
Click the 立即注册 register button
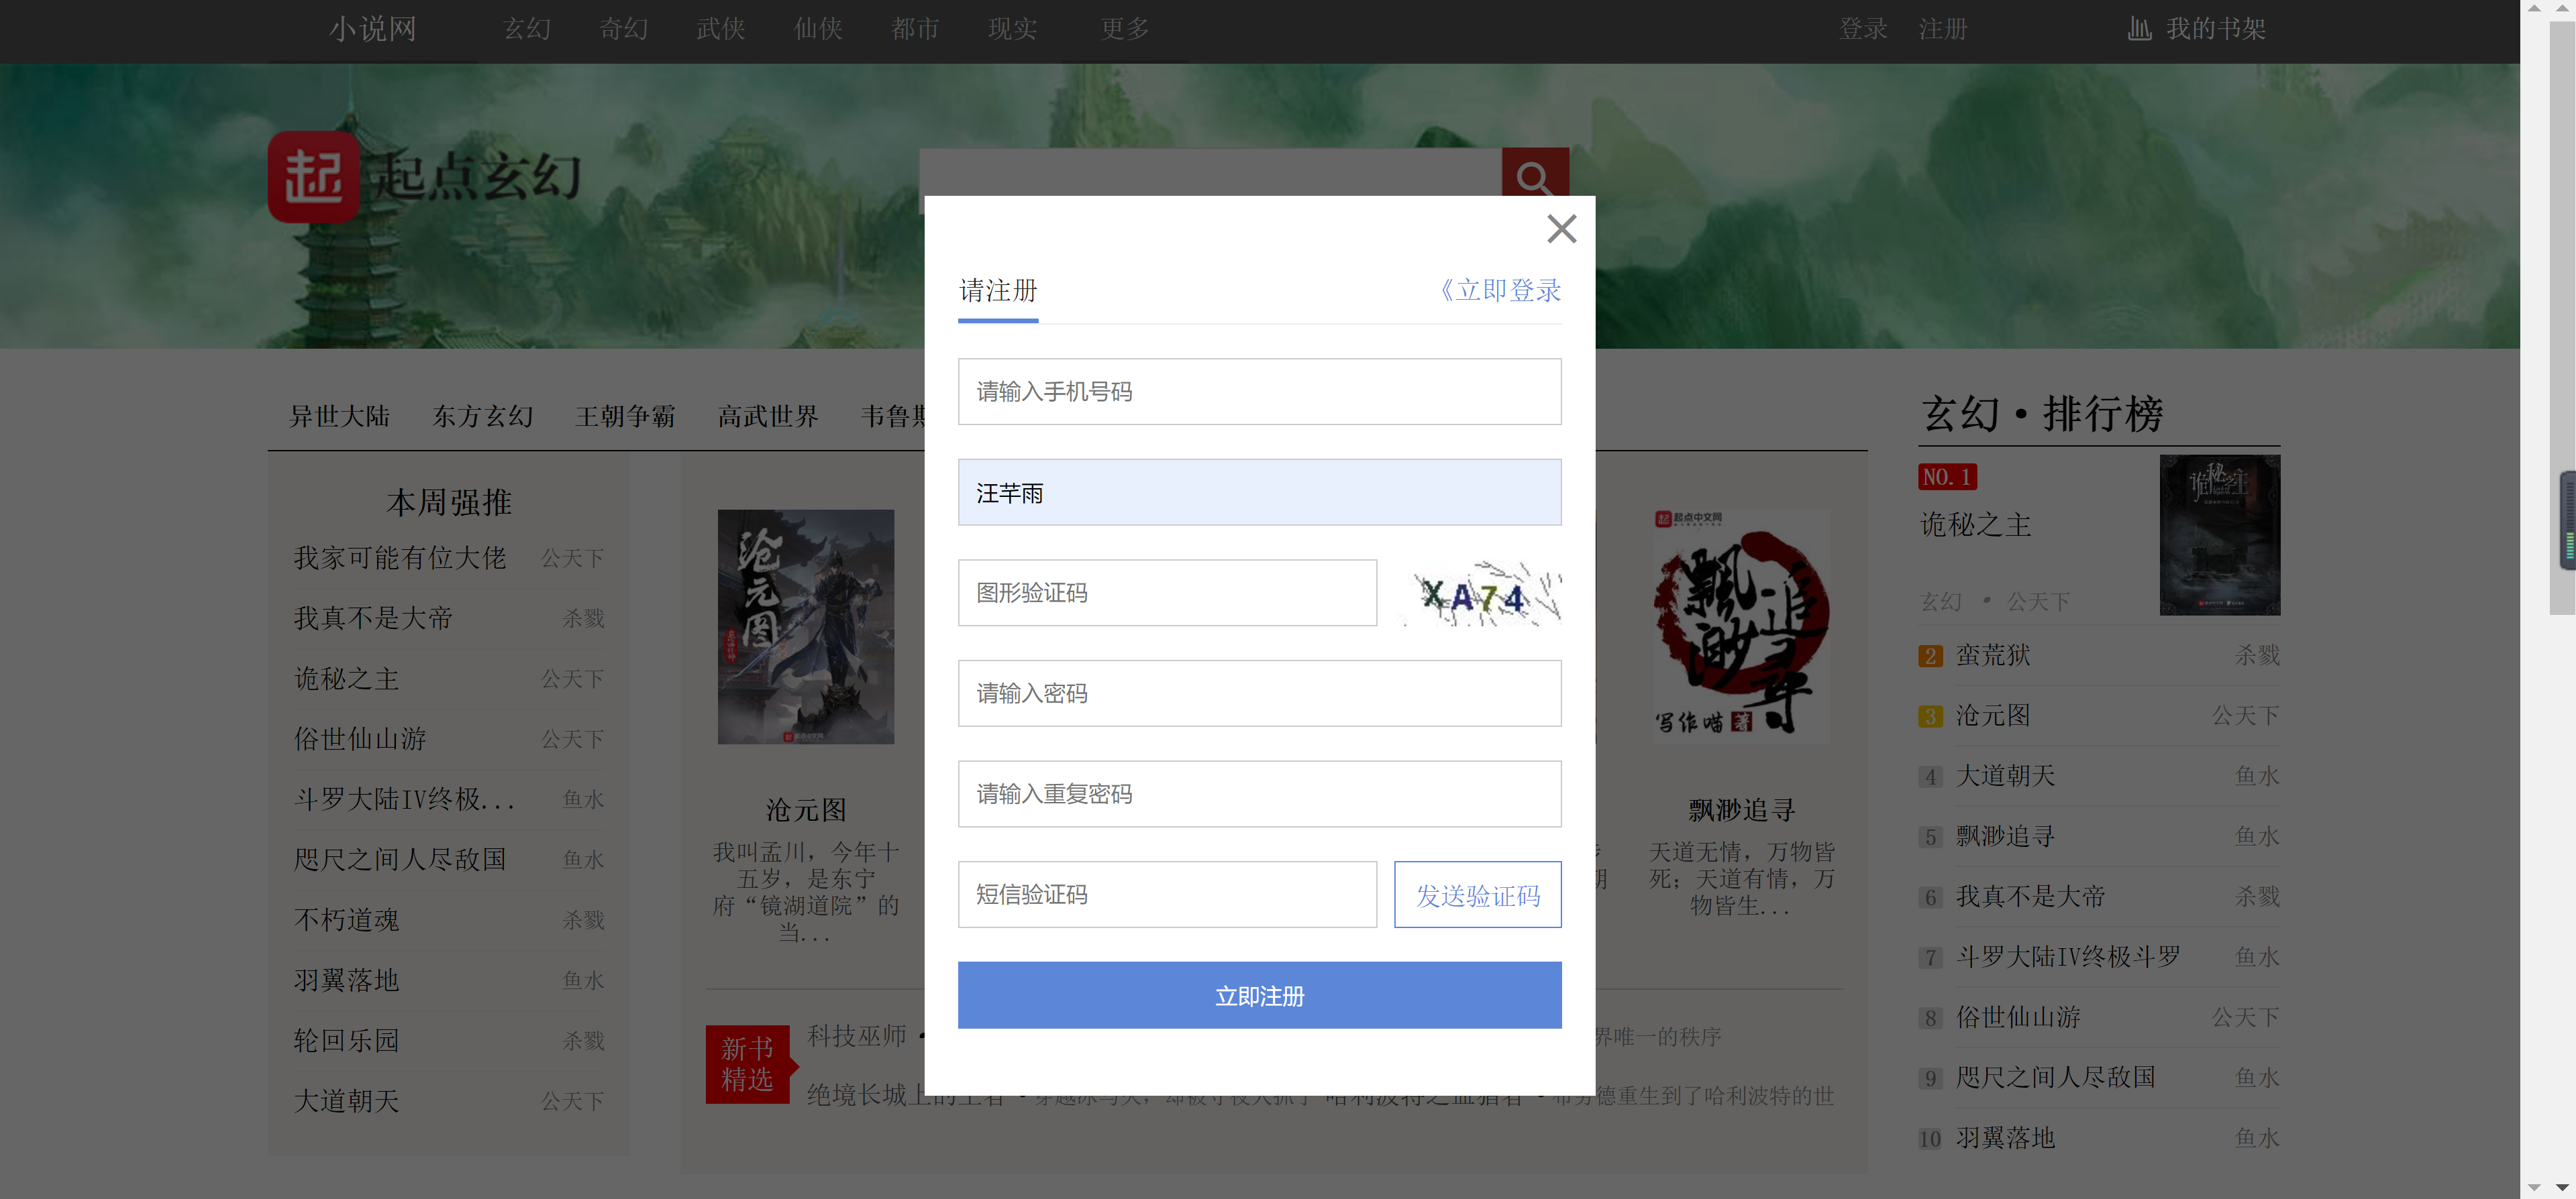point(1259,995)
